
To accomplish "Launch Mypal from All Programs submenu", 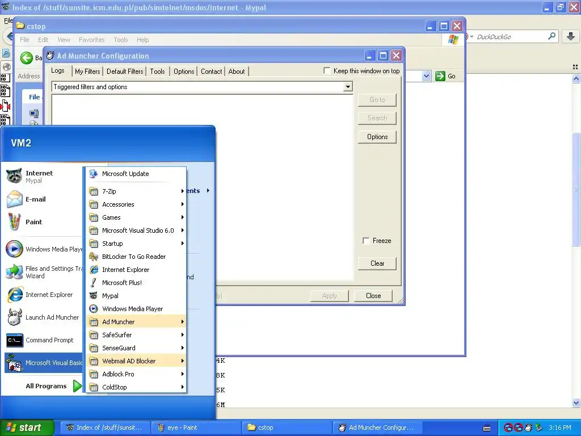I will tap(136, 295).
